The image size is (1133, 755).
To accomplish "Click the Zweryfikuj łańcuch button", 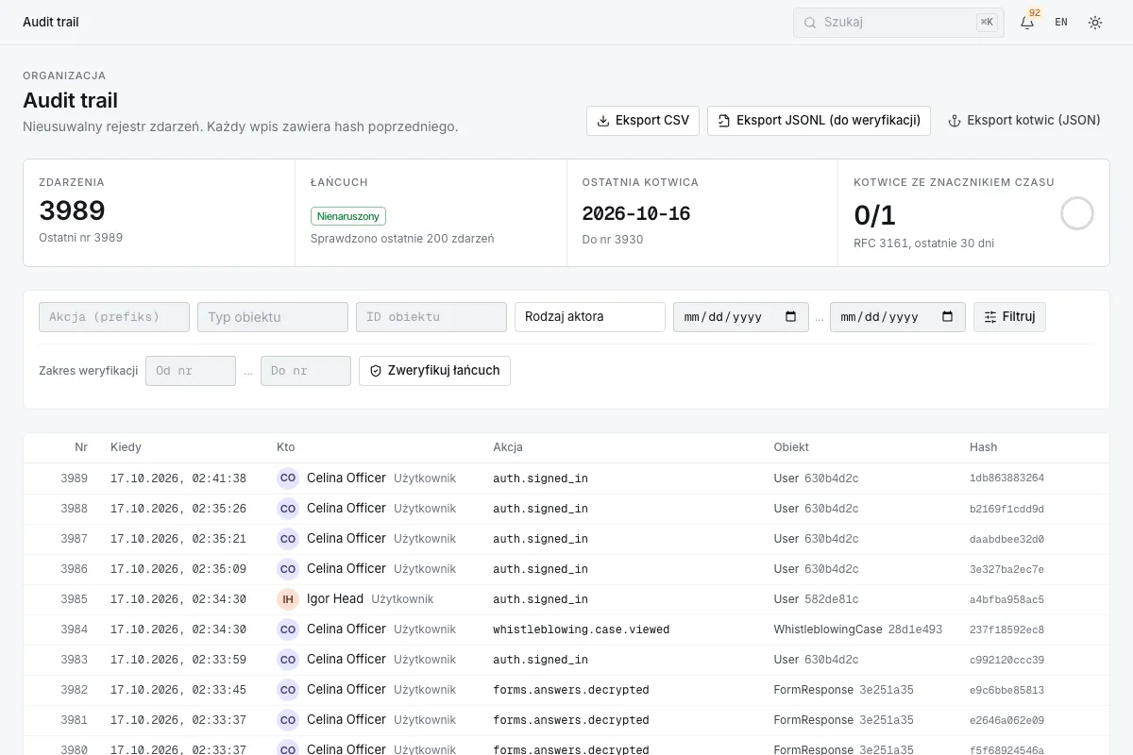I will point(434,371).
